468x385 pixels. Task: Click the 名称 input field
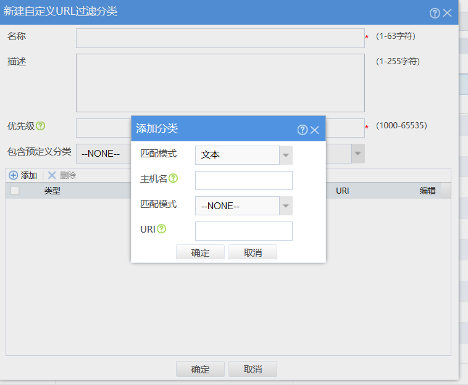220,38
